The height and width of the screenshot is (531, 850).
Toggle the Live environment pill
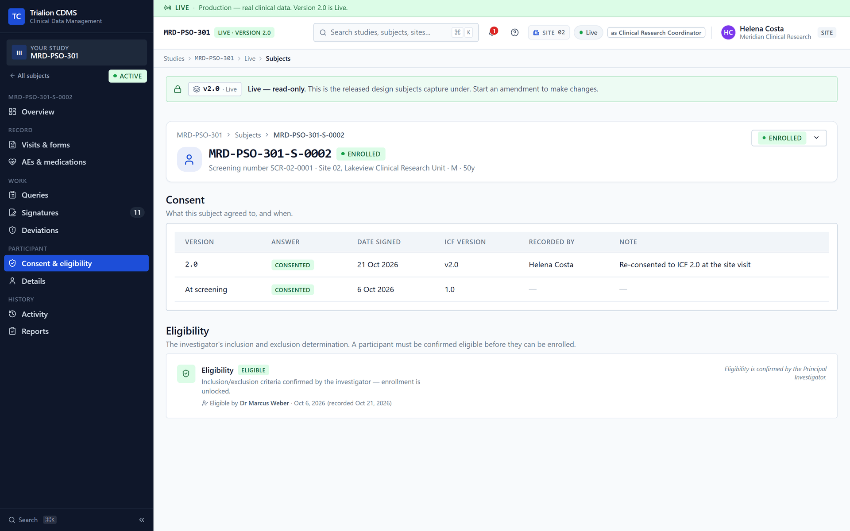point(588,32)
